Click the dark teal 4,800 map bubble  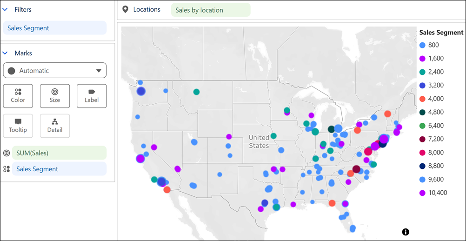(x=332, y=129)
